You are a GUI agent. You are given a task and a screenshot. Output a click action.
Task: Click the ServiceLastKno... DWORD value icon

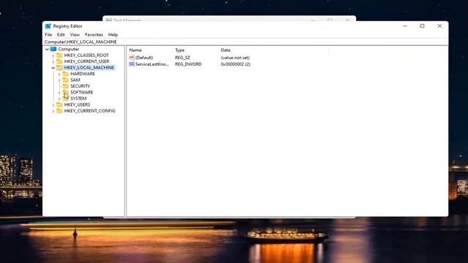132,64
